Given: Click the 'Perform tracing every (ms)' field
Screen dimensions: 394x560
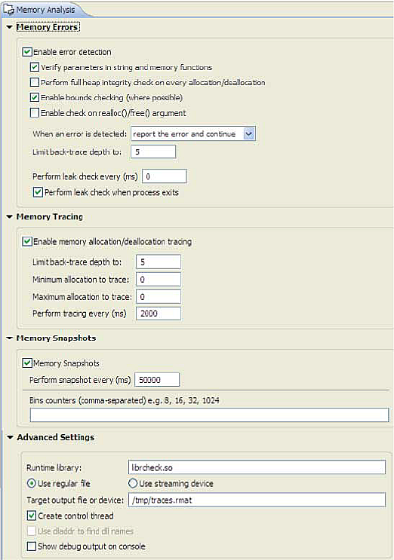Looking at the screenshot, I should pos(159,314).
